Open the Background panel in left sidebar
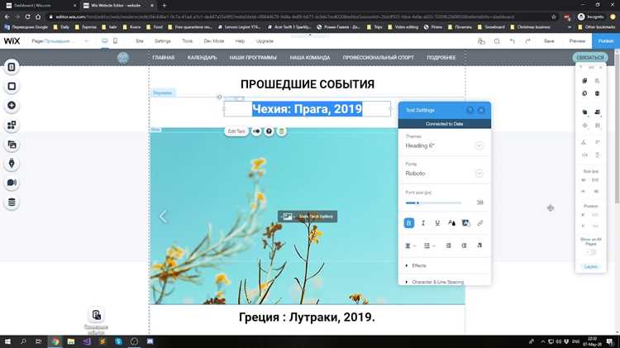Screen dimensions: 620x348 coord(12,86)
